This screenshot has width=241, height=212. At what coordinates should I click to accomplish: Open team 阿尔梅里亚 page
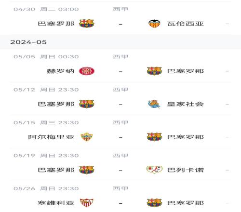point(51,137)
